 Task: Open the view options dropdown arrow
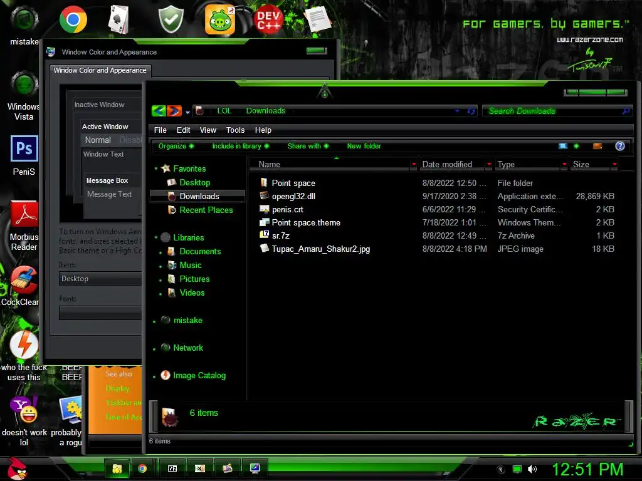point(576,146)
